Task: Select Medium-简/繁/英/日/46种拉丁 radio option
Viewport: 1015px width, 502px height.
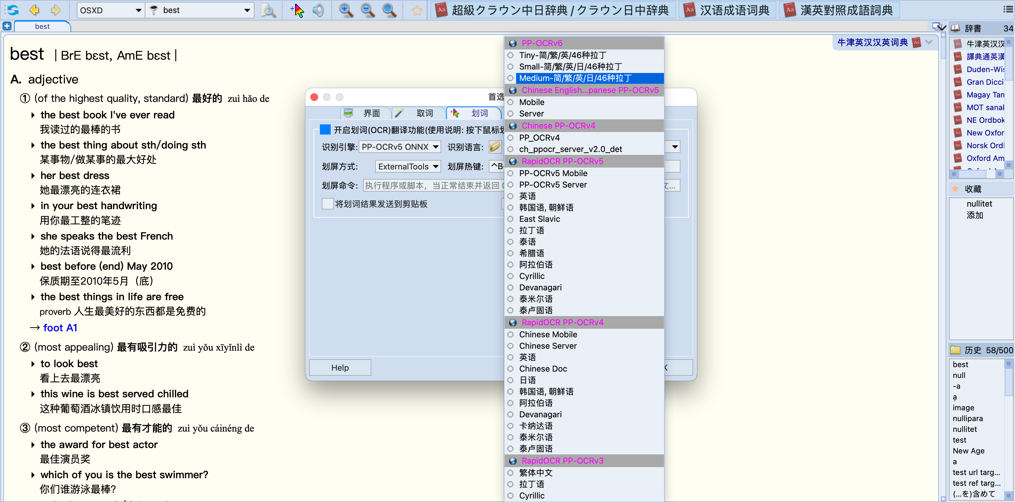Action: pos(511,78)
